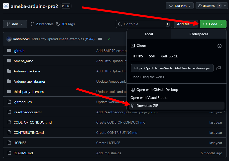Click the Go to file search field

(x=142, y=24)
